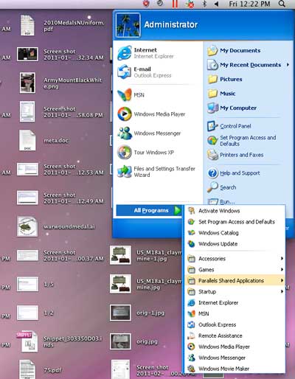Click the date and time in menu bar
The image size is (295, 379).
tap(249, 4)
